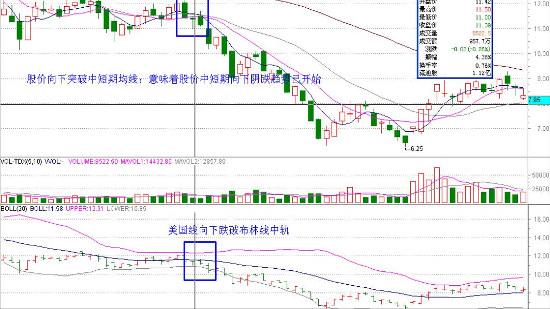
Task: Click the 换手率 0.76% row in info panel
Action: click(x=455, y=65)
